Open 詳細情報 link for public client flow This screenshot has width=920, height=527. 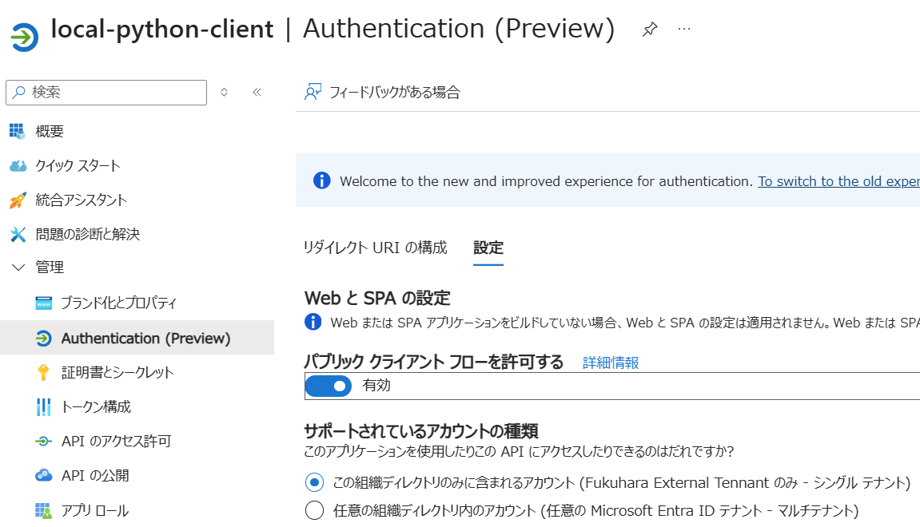tap(611, 363)
